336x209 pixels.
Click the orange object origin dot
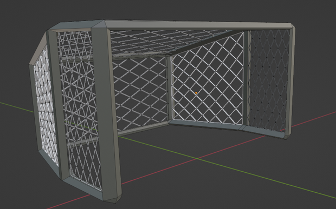pyautogui.click(x=196, y=93)
